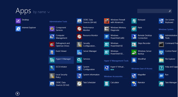Launch WordPad

[x=139, y=60]
